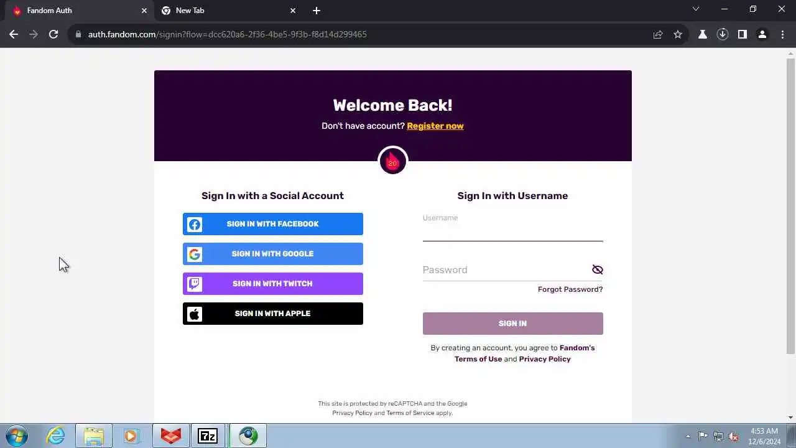Open the Register now link
This screenshot has width=796, height=448.
[x=435, y=126]
